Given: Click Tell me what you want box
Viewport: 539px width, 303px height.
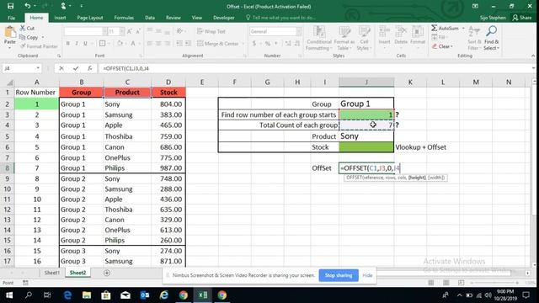Looking at the screenshot, I should (x=280, y=18).
